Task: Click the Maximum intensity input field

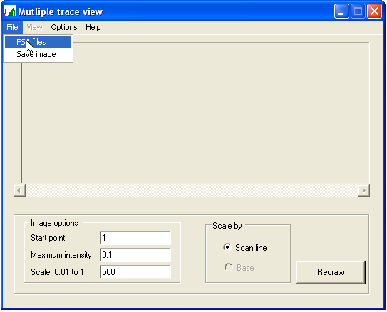Action: click(x=135, y=255)
